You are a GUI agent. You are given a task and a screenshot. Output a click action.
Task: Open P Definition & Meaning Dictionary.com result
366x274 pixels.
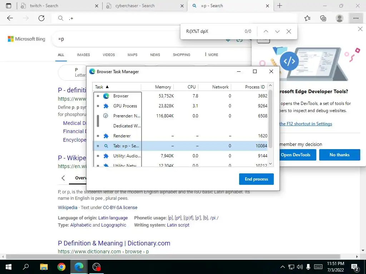click(x=114, y=243)
